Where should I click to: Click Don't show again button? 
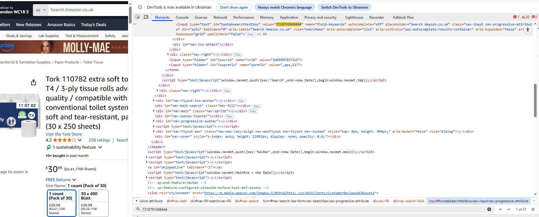[x=234, y=7]
